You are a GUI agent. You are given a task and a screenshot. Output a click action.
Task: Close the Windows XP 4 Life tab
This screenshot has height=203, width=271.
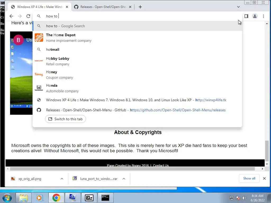pyautogui.click(x=67, y=7)
